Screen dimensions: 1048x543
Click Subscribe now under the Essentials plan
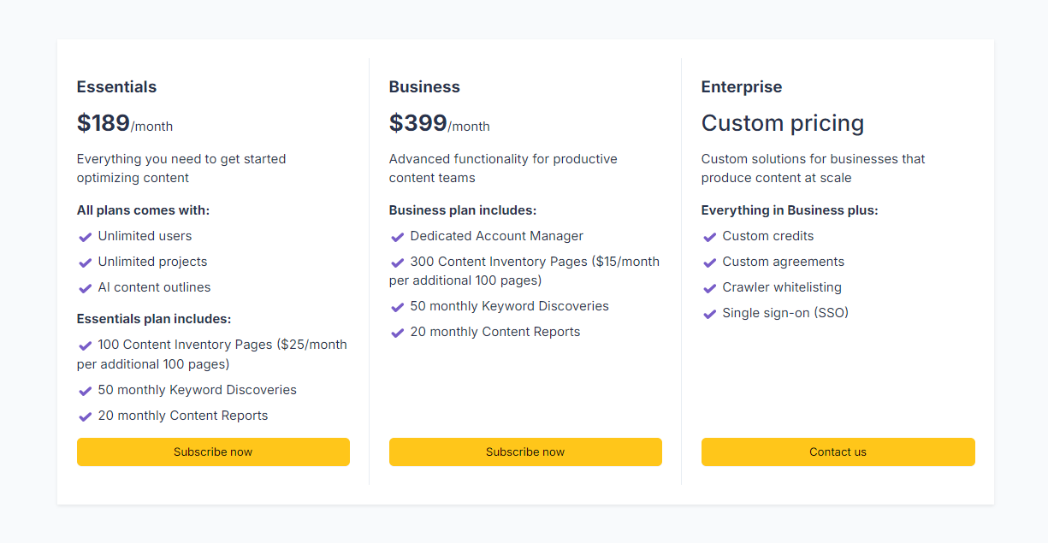point(213,452)
